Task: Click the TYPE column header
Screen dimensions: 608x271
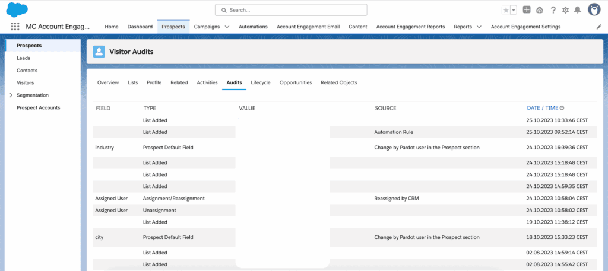Action: click(150, 108)
